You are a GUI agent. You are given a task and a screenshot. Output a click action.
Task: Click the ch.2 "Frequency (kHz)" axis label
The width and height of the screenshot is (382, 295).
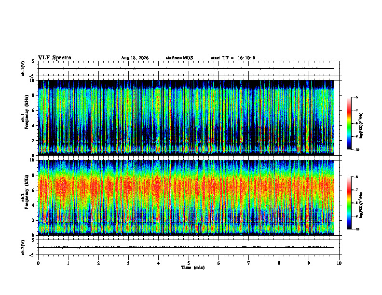(27, 192)
